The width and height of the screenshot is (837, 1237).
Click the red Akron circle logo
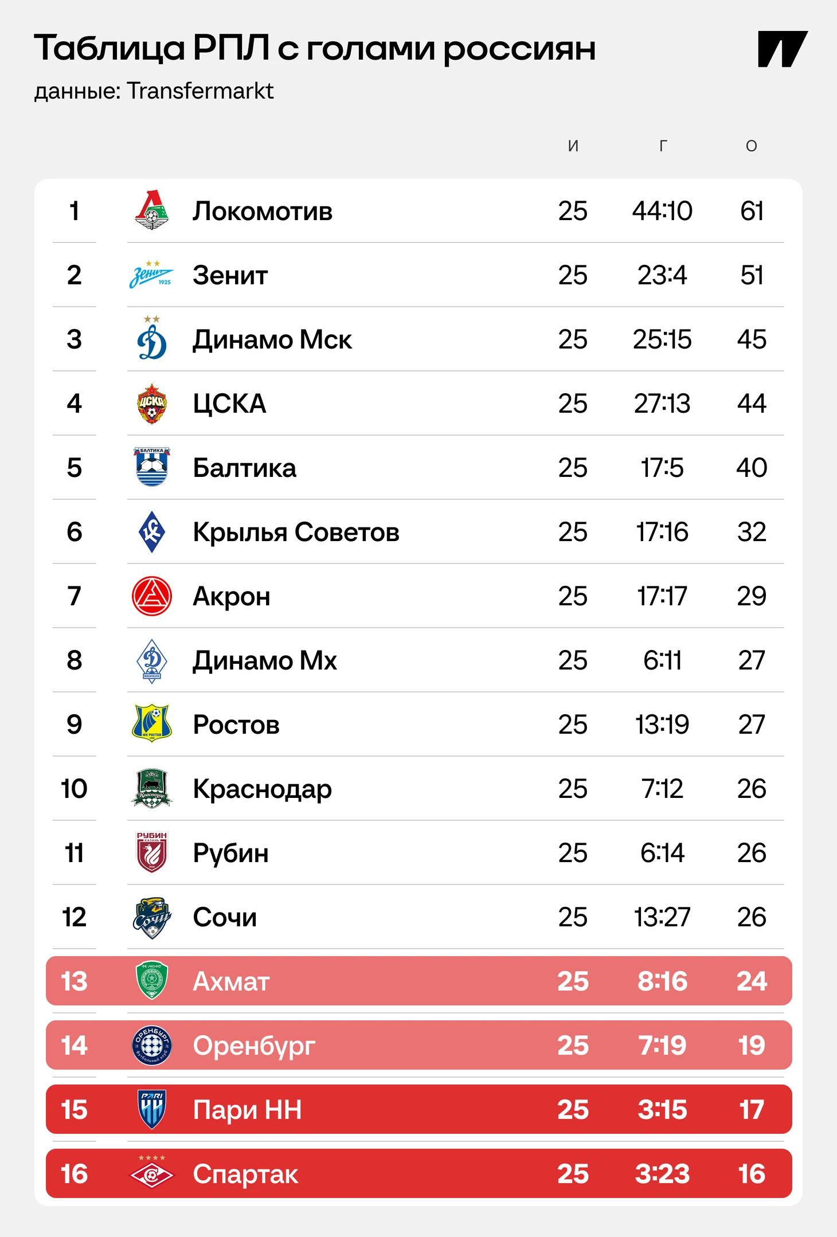[x=152, y=596]
